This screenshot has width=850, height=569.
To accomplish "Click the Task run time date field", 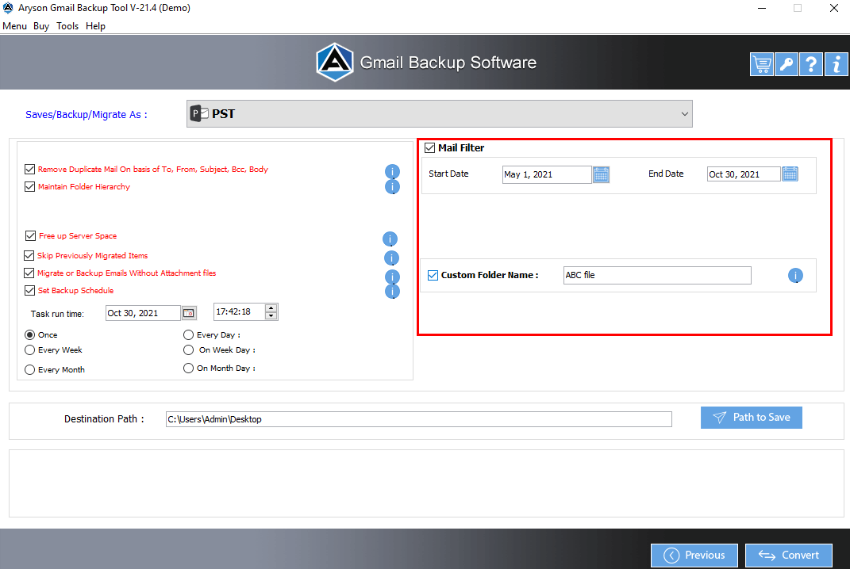I will (143, 313).
